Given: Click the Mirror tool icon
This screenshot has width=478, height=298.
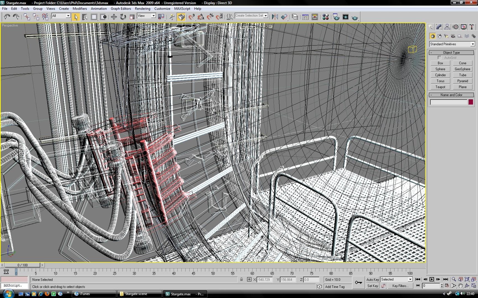Looking at the screenshot, I should click(275, 17).
